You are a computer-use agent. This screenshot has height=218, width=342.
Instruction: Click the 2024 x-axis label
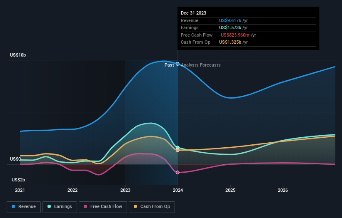pos(178,190)
